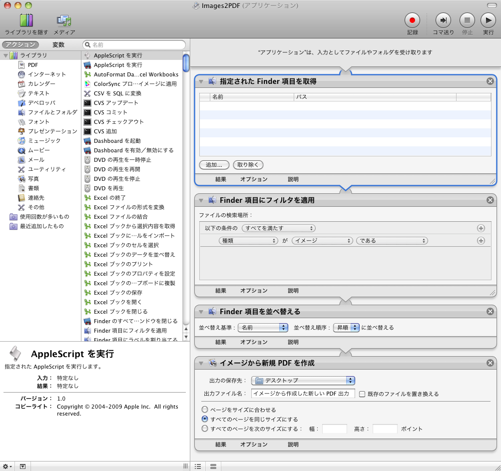Click scroll-down arrow of the actions list

coord(186,337)
